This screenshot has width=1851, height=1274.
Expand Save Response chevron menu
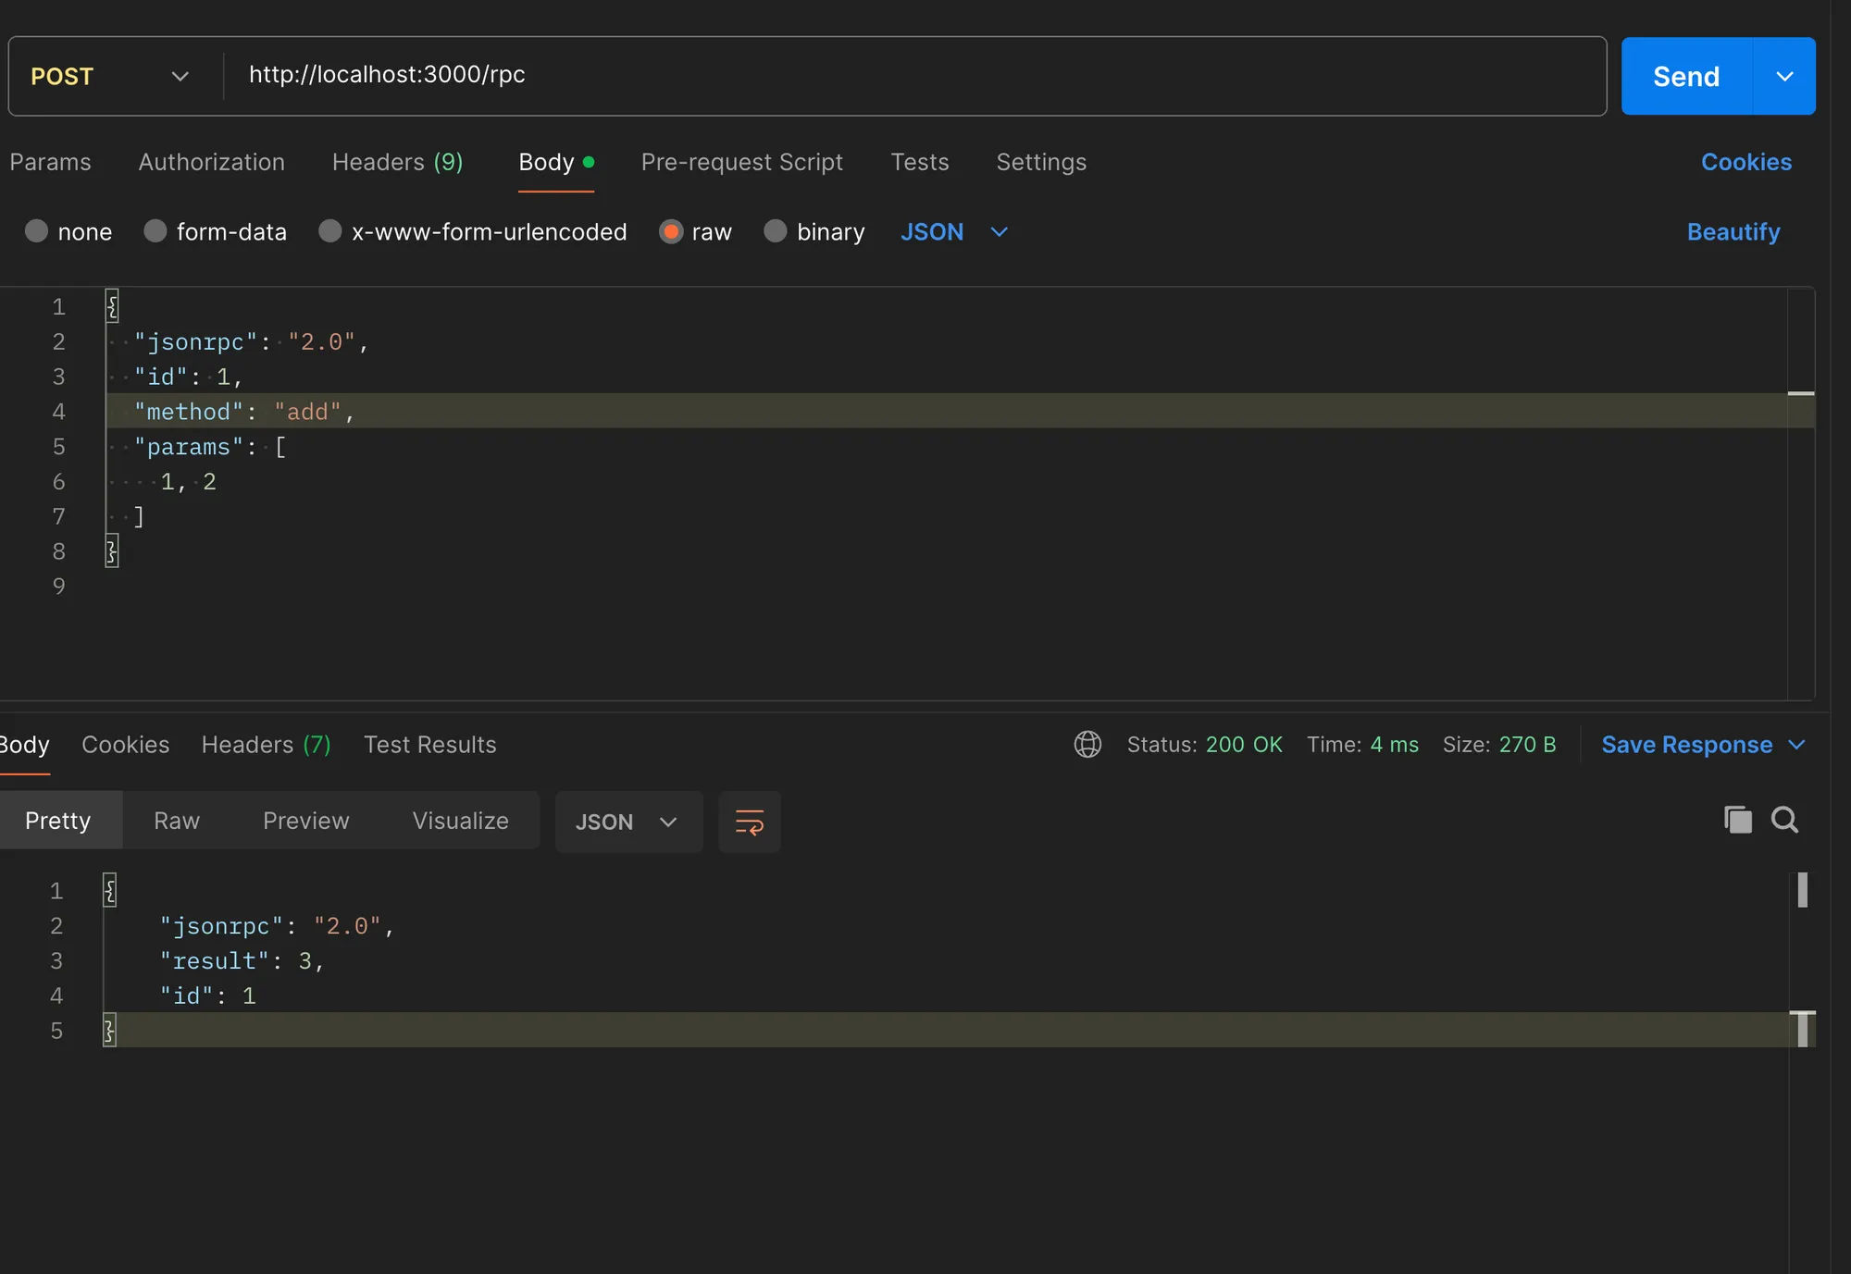(1797, 745)
